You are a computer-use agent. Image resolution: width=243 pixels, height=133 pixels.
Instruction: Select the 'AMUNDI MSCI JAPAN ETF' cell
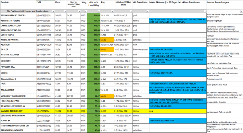coord(18,130)
